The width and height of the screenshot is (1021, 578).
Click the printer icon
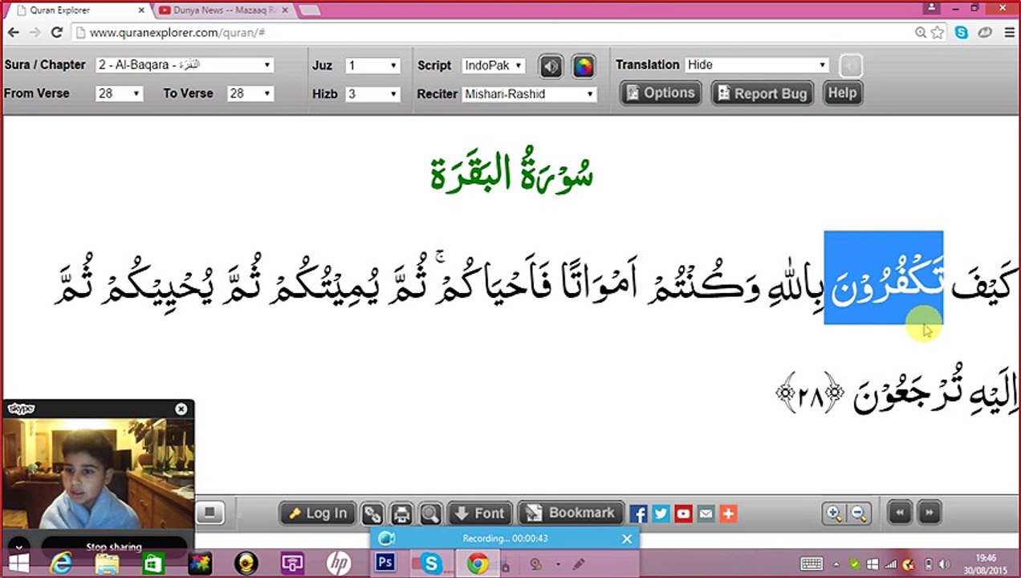coord(401,514)
